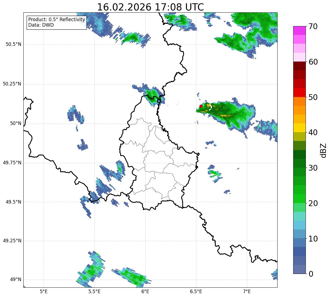Screen dimensions: 330x297
Task: Click the 6°E longitude tick label
Action: 145,291
